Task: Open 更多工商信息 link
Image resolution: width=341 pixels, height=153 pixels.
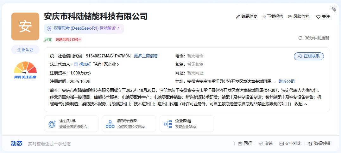Action: tap(146, 56)
